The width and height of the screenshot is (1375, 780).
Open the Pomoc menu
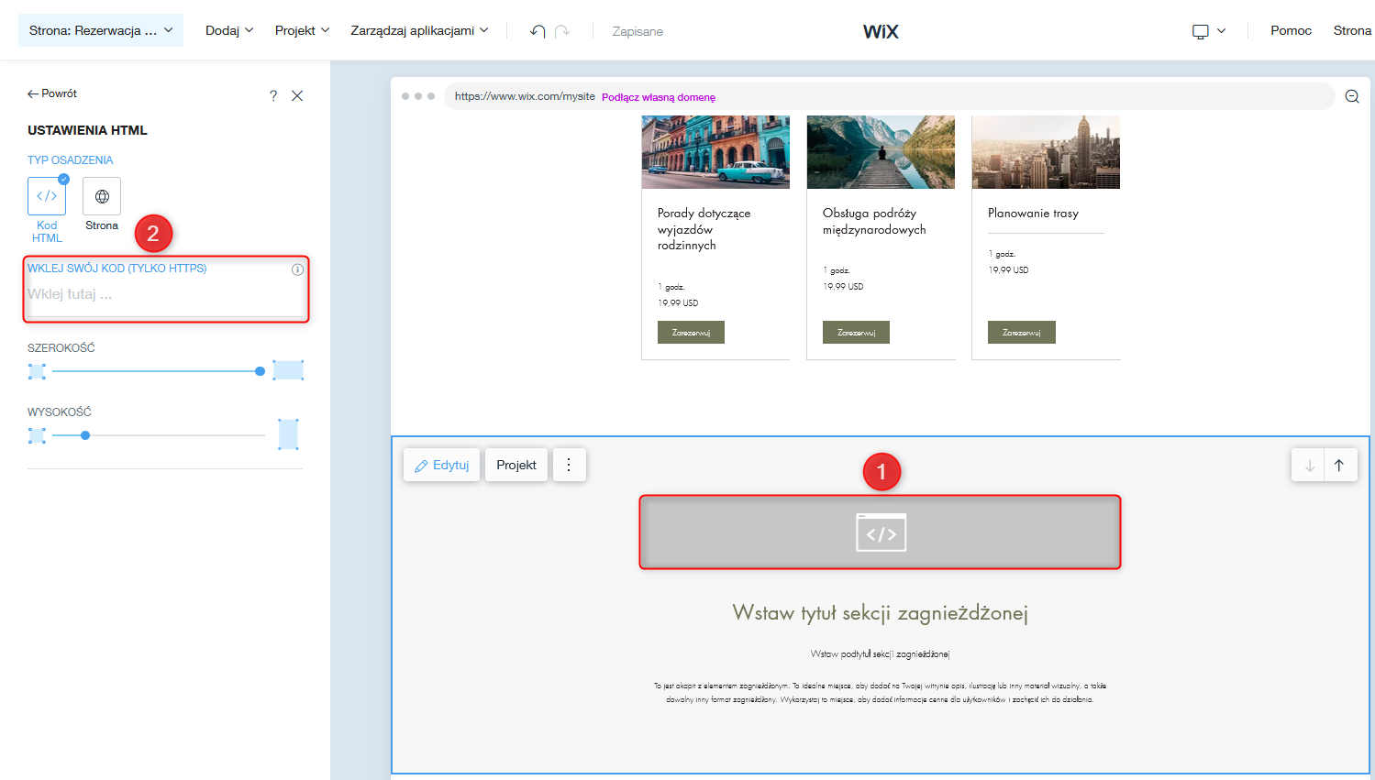click(1291, 30)
